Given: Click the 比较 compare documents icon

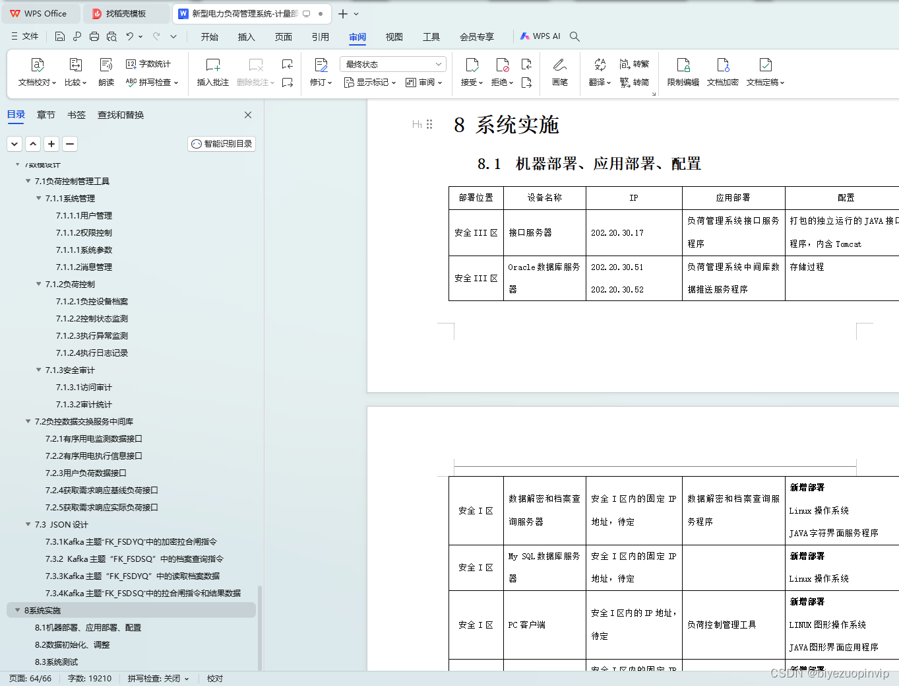Looking at the screenshot, I should click(x=75, y=65).
